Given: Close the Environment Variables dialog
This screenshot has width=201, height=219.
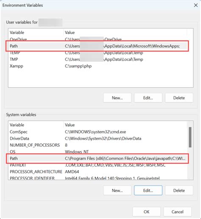Looking at the screenshot, I should pos(195,5).
